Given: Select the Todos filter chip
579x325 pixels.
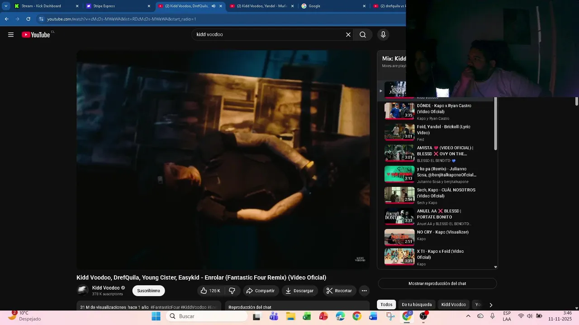Looking at the screenshot, I should click(386, 305).
